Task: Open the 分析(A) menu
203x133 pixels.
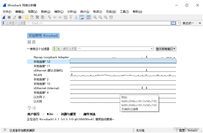Action: coord(72,12)
